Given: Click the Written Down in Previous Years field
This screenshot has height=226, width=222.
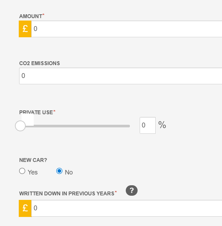Looking at the screenshot, I should 127,208.
